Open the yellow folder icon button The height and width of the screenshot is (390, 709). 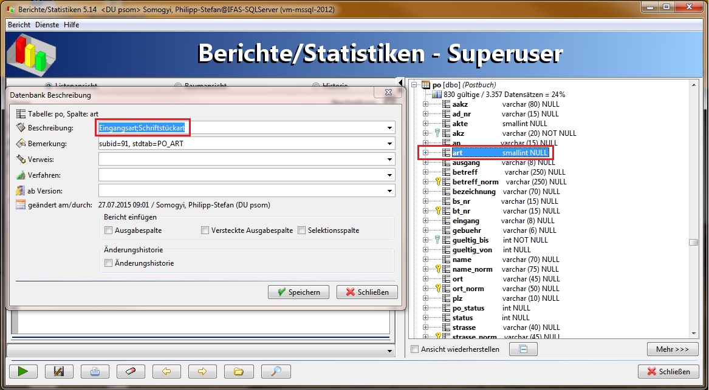pyautogui.click(x=239, y=371)
